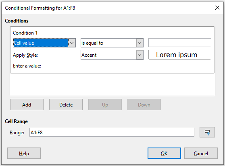The height and width of the screenshot is (166, 225).
Task: Click the empty condition value field
Action: pos(180,43)
